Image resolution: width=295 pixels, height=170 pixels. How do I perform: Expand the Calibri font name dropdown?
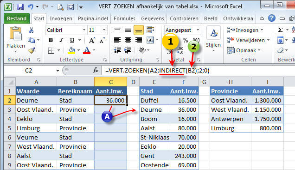[x=84, y=30]
